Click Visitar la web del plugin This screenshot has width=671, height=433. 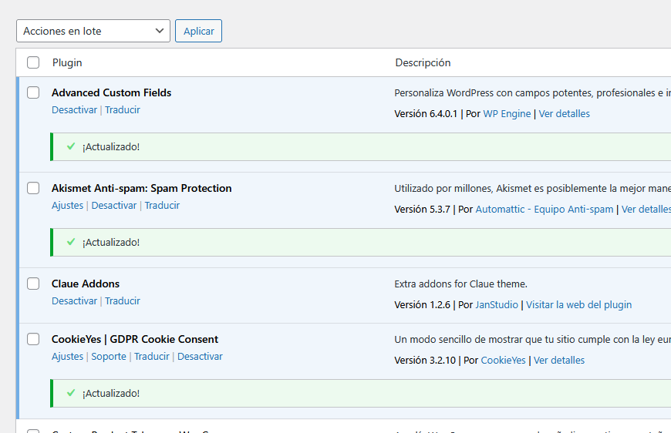coord(578,305)
